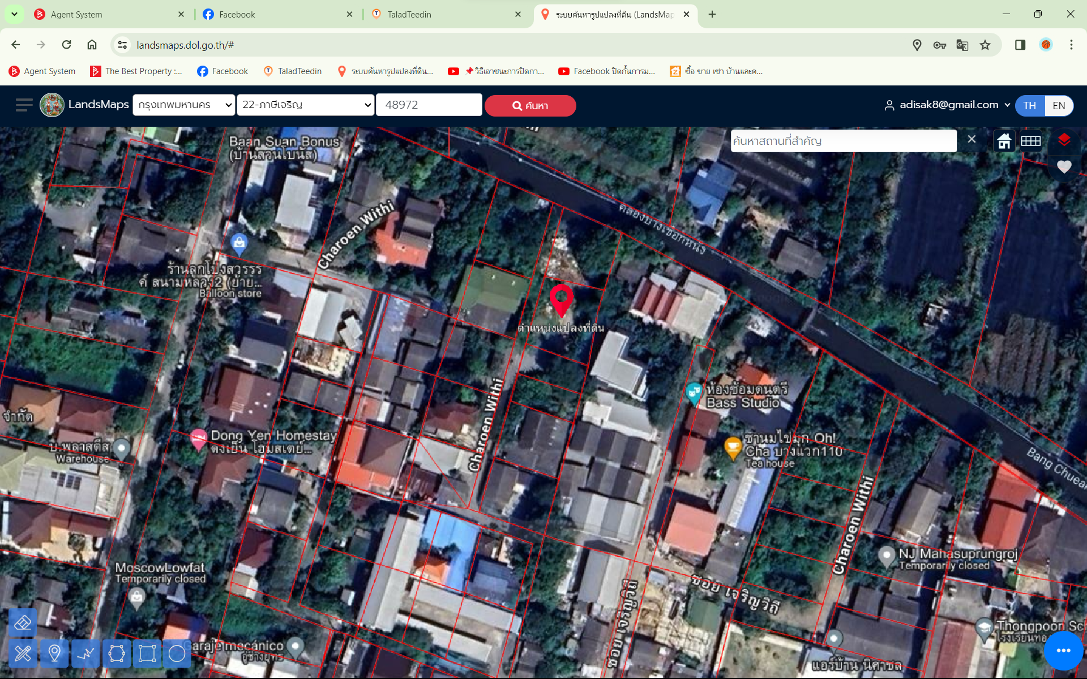Click the home icon on the map toolbar

click(x=1004, y=141)
